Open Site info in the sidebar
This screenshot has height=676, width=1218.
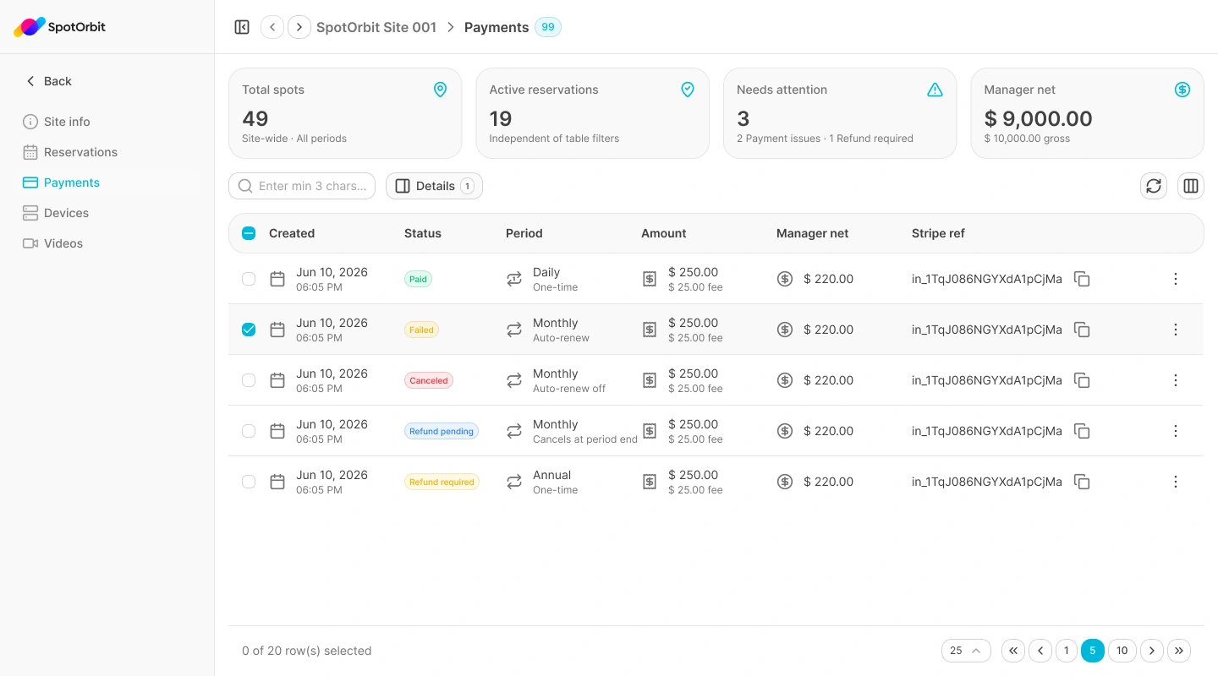click(x=107, y=122)
